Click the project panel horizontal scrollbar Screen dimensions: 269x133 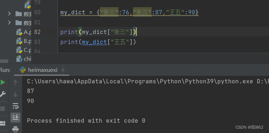click(4, 61)
